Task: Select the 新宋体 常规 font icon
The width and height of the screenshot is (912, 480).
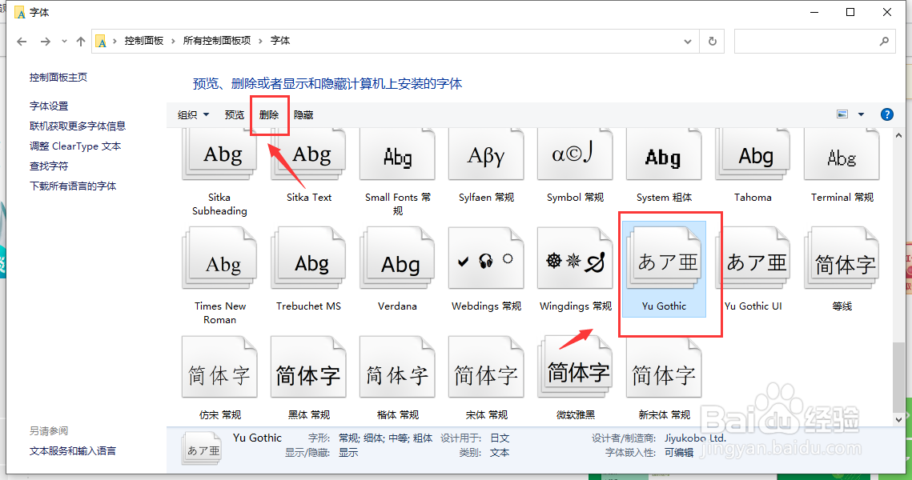Action: (x=665, y=367)
